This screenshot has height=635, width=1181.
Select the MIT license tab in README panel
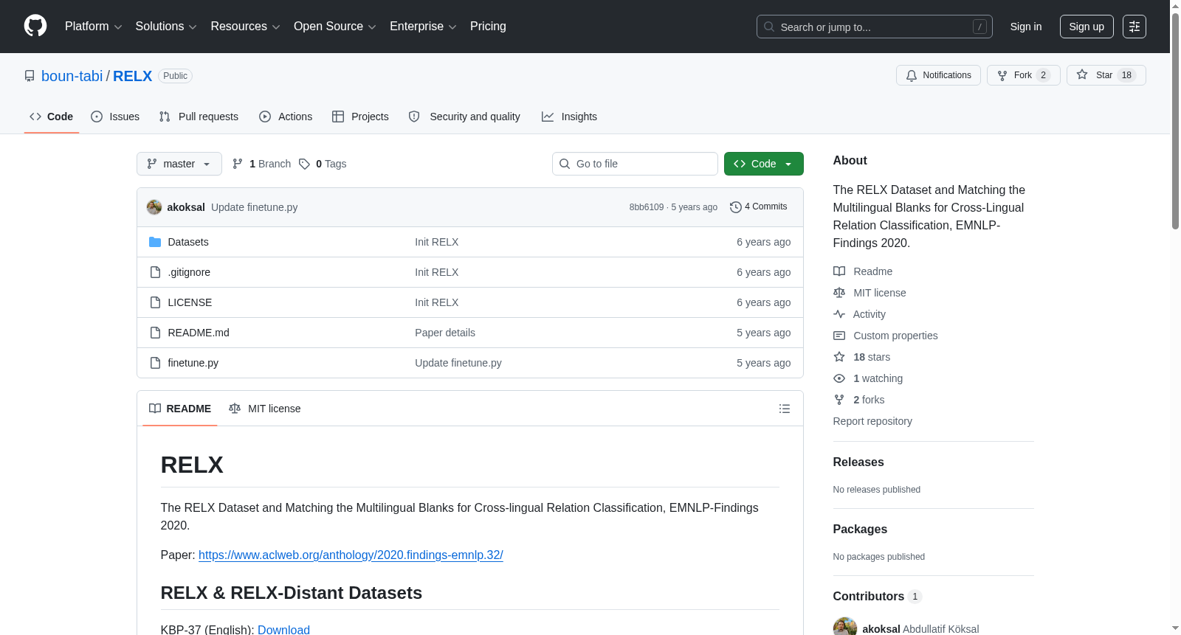(265, 409)
